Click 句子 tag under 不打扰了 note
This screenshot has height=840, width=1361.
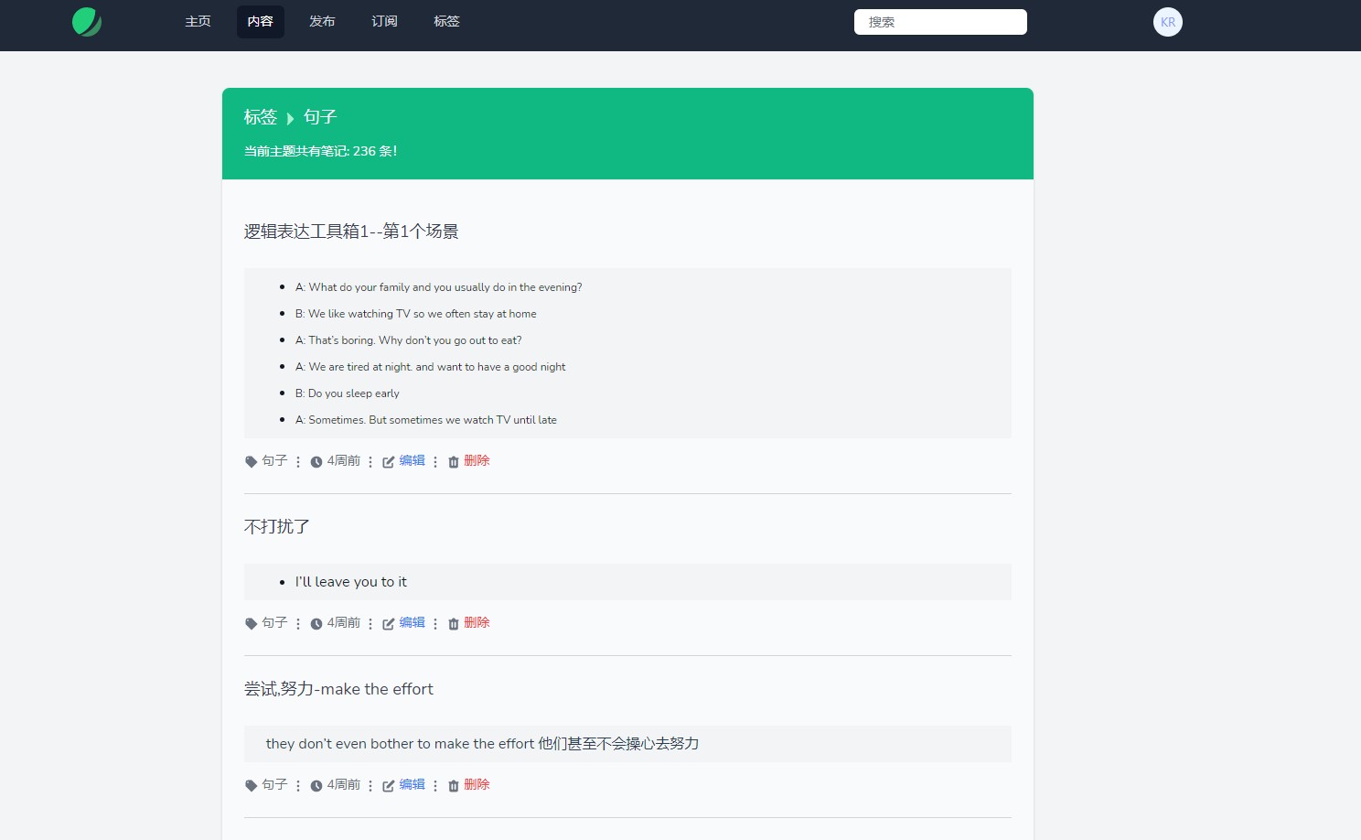click(x=274, y=623)
